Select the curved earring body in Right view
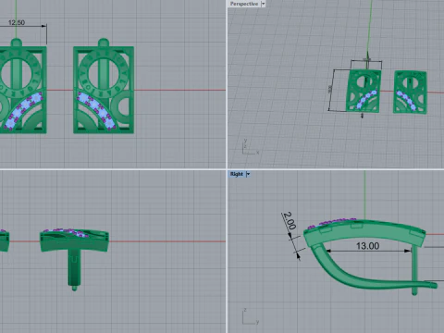This screenshot has width=444, height=333. 370,256
